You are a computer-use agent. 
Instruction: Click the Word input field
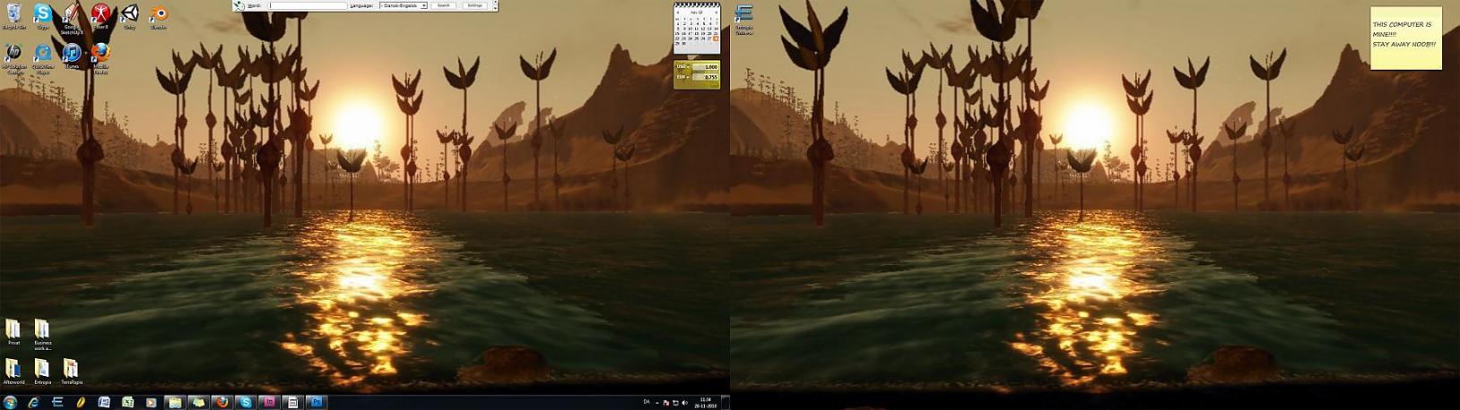[308, 5]
